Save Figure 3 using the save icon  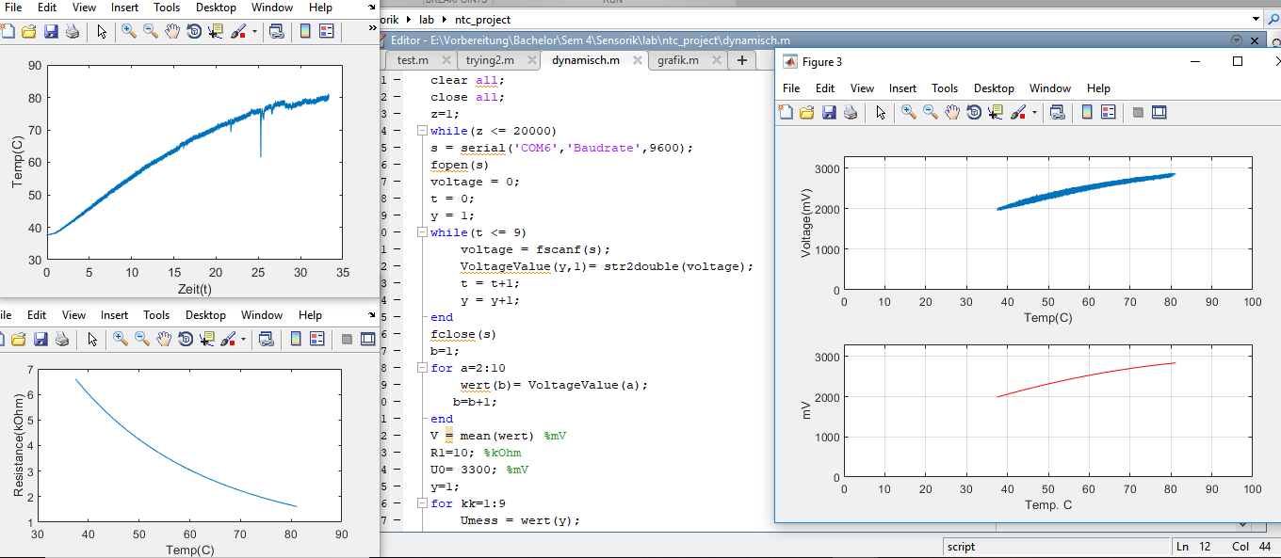coord(828,112)
